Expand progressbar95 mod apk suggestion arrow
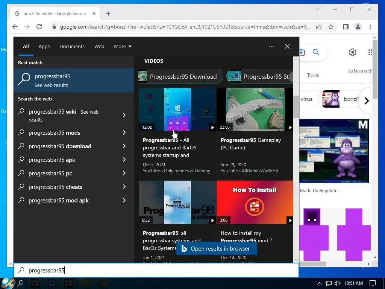385x289 pixels. click(124, 200)
